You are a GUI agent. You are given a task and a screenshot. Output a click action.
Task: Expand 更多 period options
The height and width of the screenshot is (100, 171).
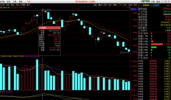click(29, 5)
